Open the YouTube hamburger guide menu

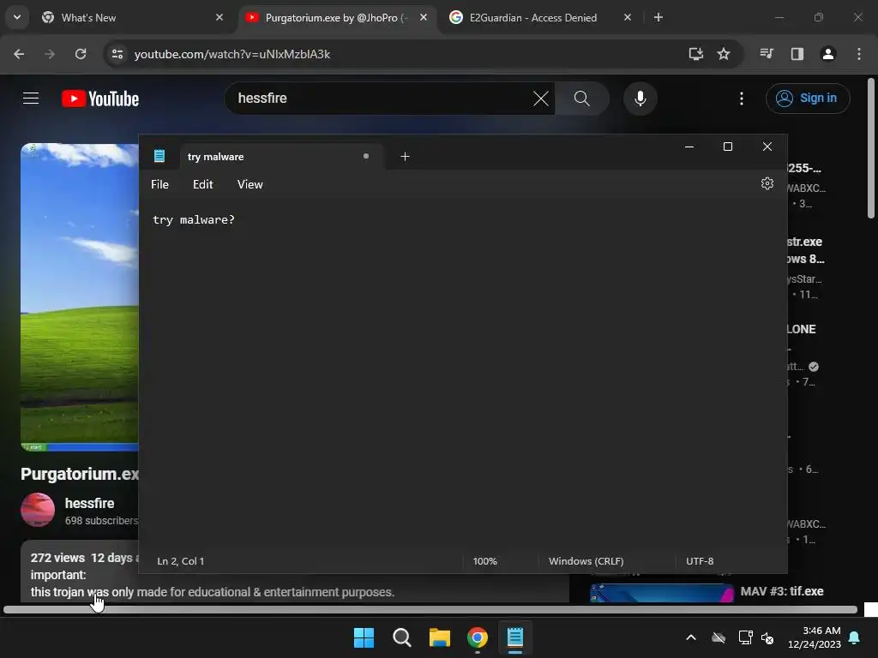pyautogui.click(x=31, y=99)
